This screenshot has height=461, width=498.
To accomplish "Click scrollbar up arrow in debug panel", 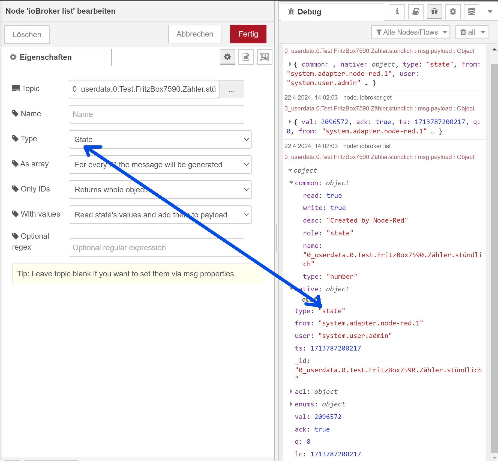I will pos(494,50).
